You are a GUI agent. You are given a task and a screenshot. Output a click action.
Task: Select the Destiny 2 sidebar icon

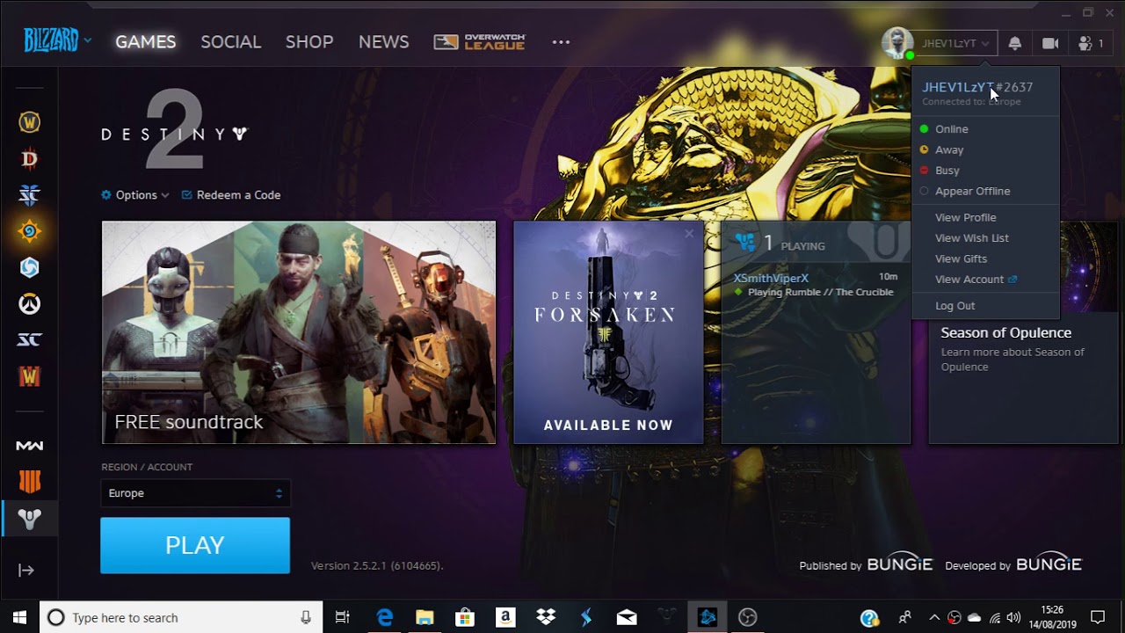(29, 519)
